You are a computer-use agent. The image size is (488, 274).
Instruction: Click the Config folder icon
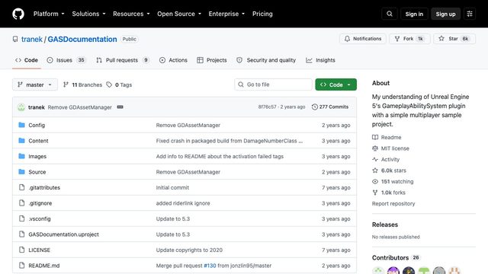point(21,125)
